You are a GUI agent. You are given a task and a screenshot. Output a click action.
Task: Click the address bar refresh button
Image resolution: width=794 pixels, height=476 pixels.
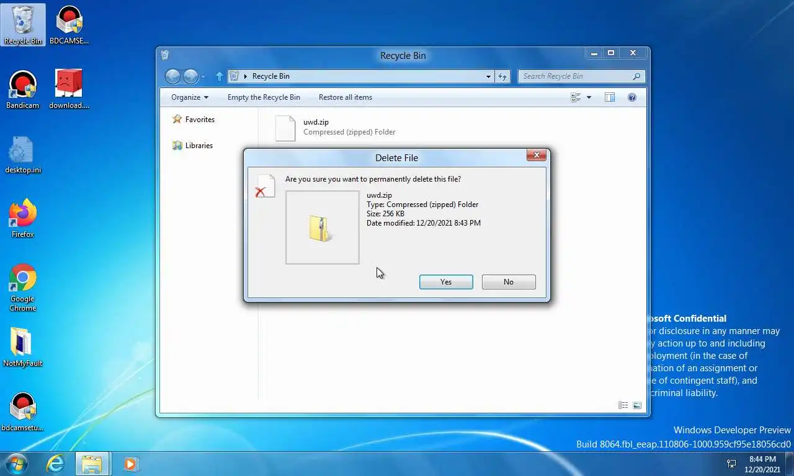[502, 76]
